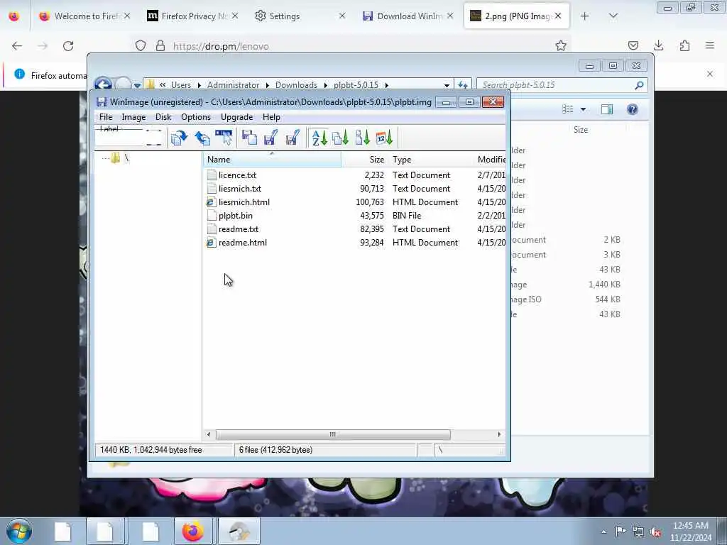
Task: Select liesmich.txt in the file list
Action: (x=240, y=189)
